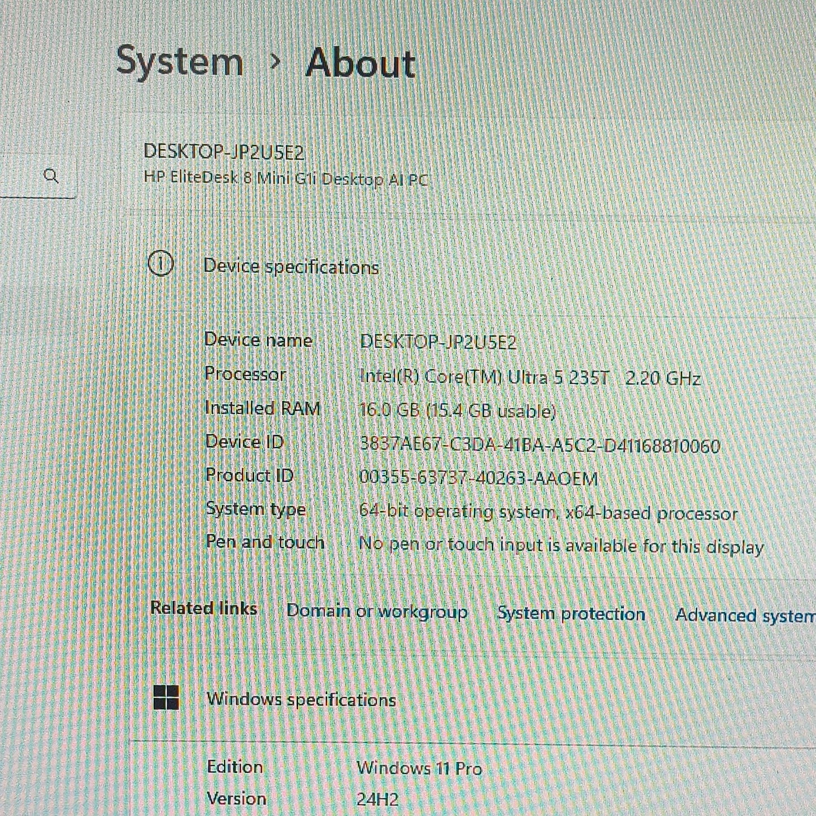Click the Version label
The height and width of the screenshot is (816, 816).
(237, 798)
